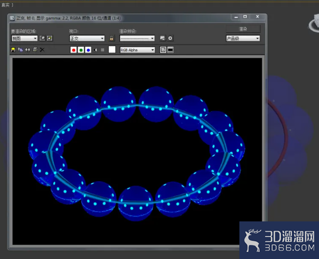319x259 pixels.
Task: Click the clone rendered frame window icon
Action: pos(28,50)
